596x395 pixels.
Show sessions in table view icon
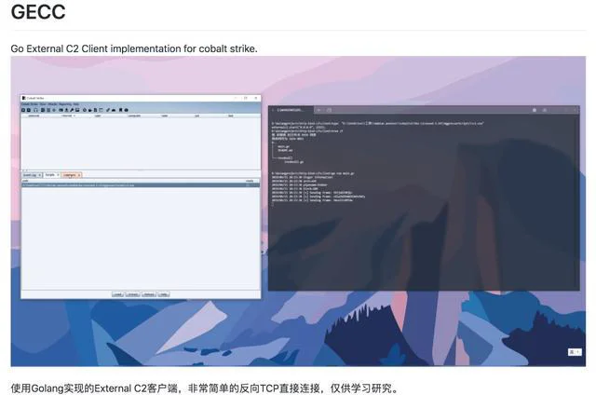(x=48, y=110)
